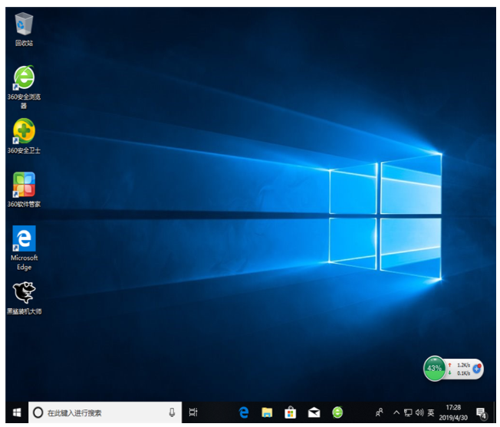Open the volume control in the tray
The width and height of the screenshot is (500, 427).
419,412
